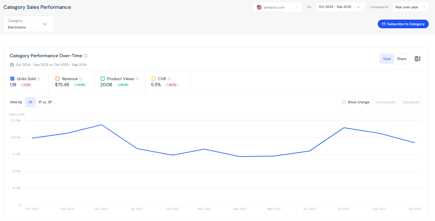This screenshot has width=435, height=221.
Task: Switch to the Share tab
Action: (401, 59)
